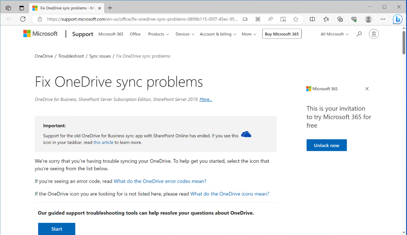Add this page to favorites star
This screenshot has width=407, height=235.
[296, 19]
